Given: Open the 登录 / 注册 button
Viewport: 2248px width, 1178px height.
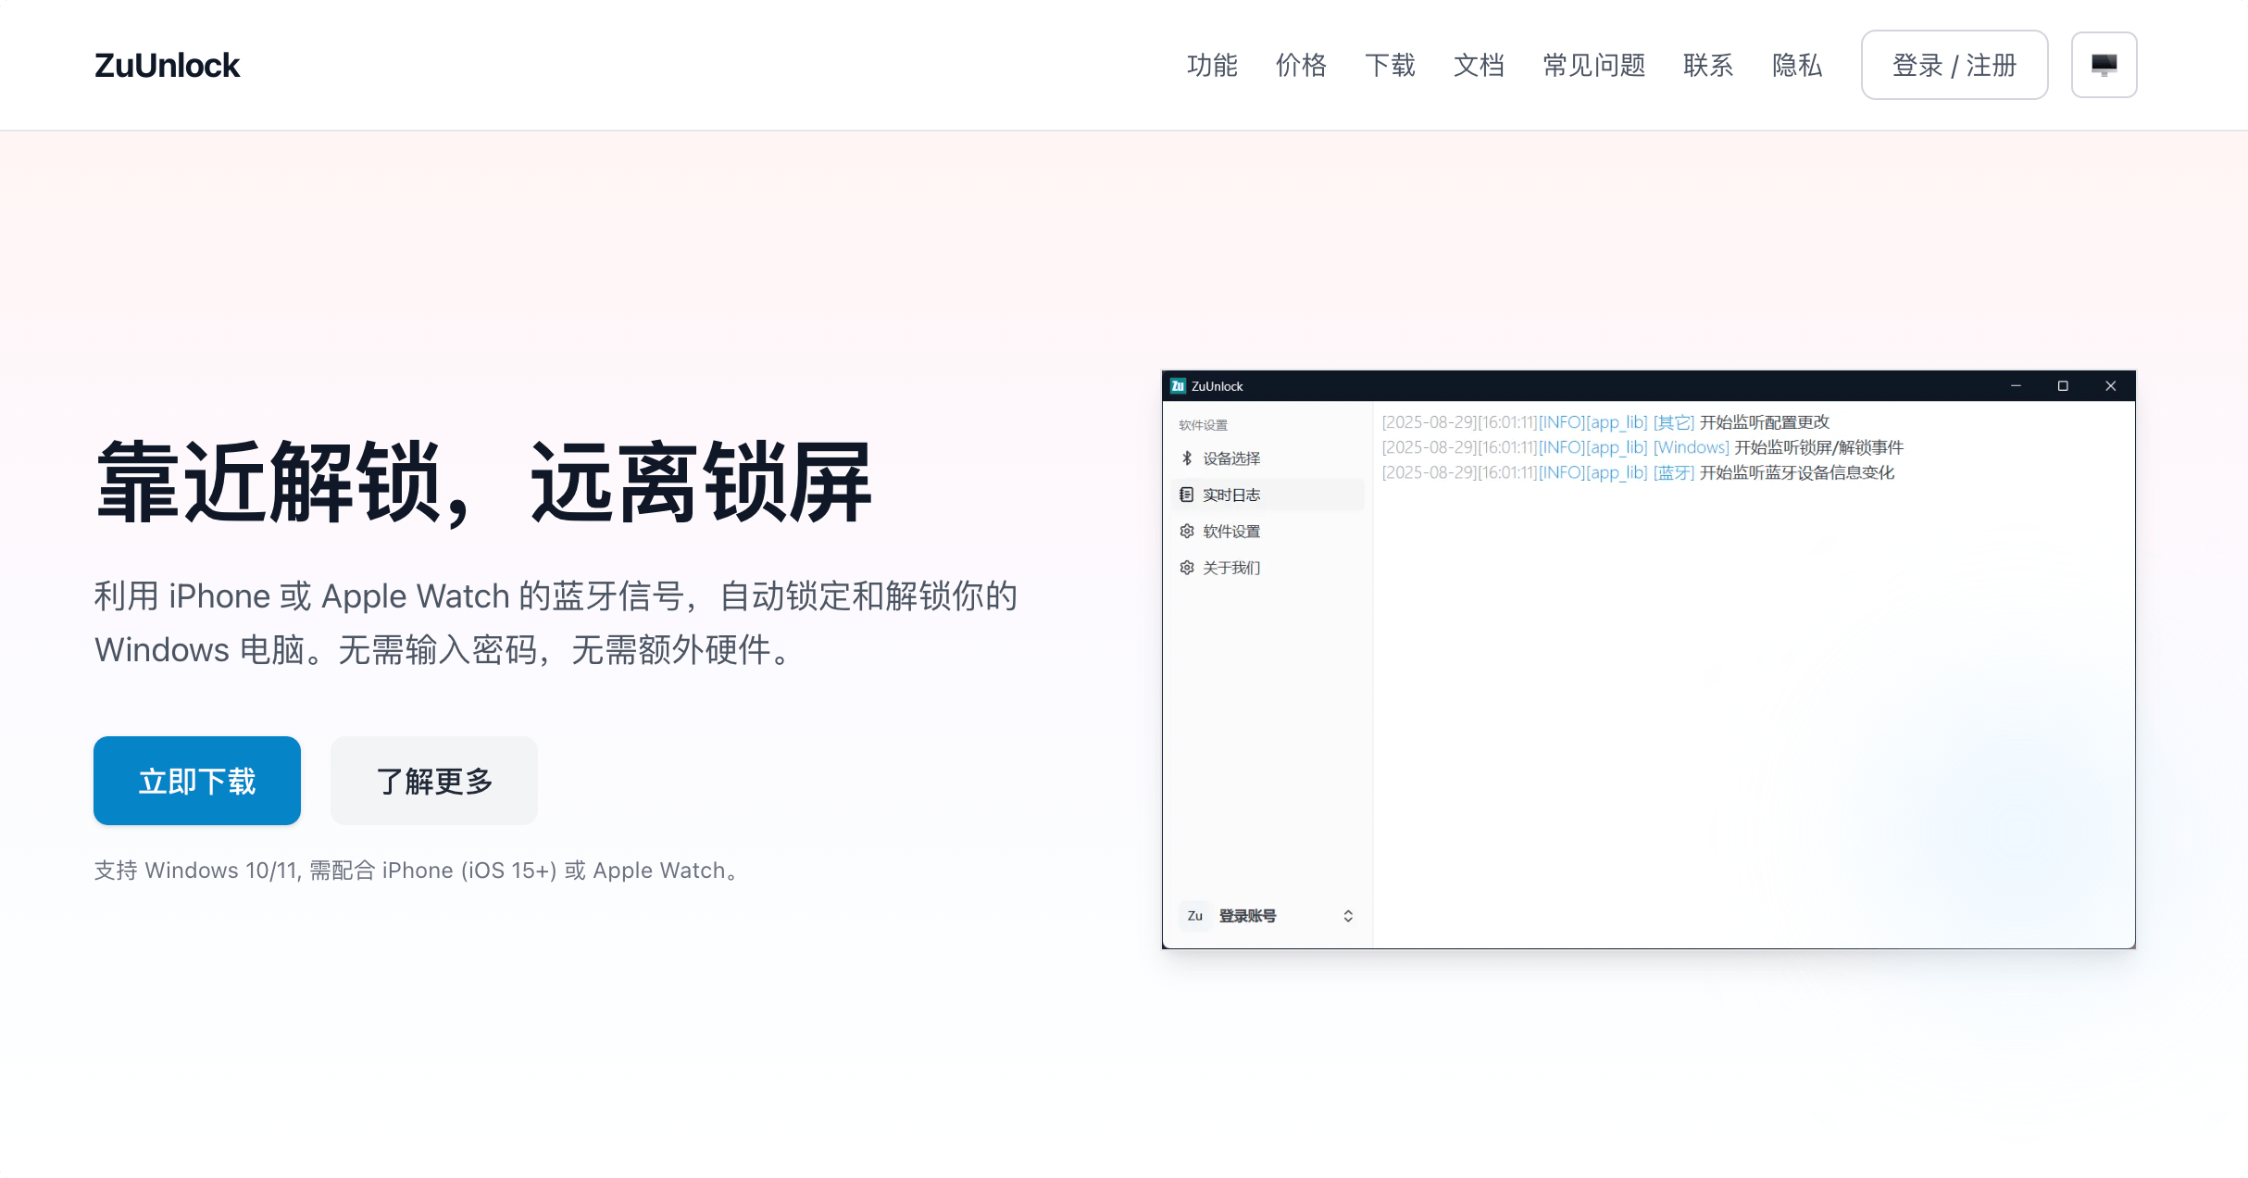Looking at the screenshot, I should click(x=1954, y=65).
